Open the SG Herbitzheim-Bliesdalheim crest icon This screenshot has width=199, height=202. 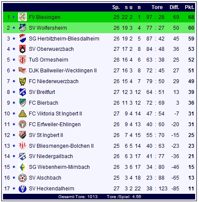[x=22, y=38]
